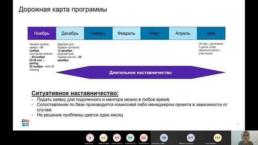Click the Длительное наставничество arrow banner

coord(141,72)
